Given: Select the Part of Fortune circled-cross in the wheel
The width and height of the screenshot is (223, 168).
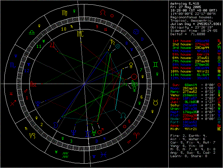Looking at the screenshot, I should pyautogui.click(x=118, y=45).
